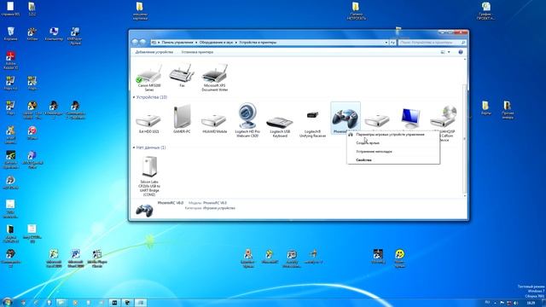Viewport: 546px width, 307px height.
Task: Click the taskbar clock
Action: point(531,303)
